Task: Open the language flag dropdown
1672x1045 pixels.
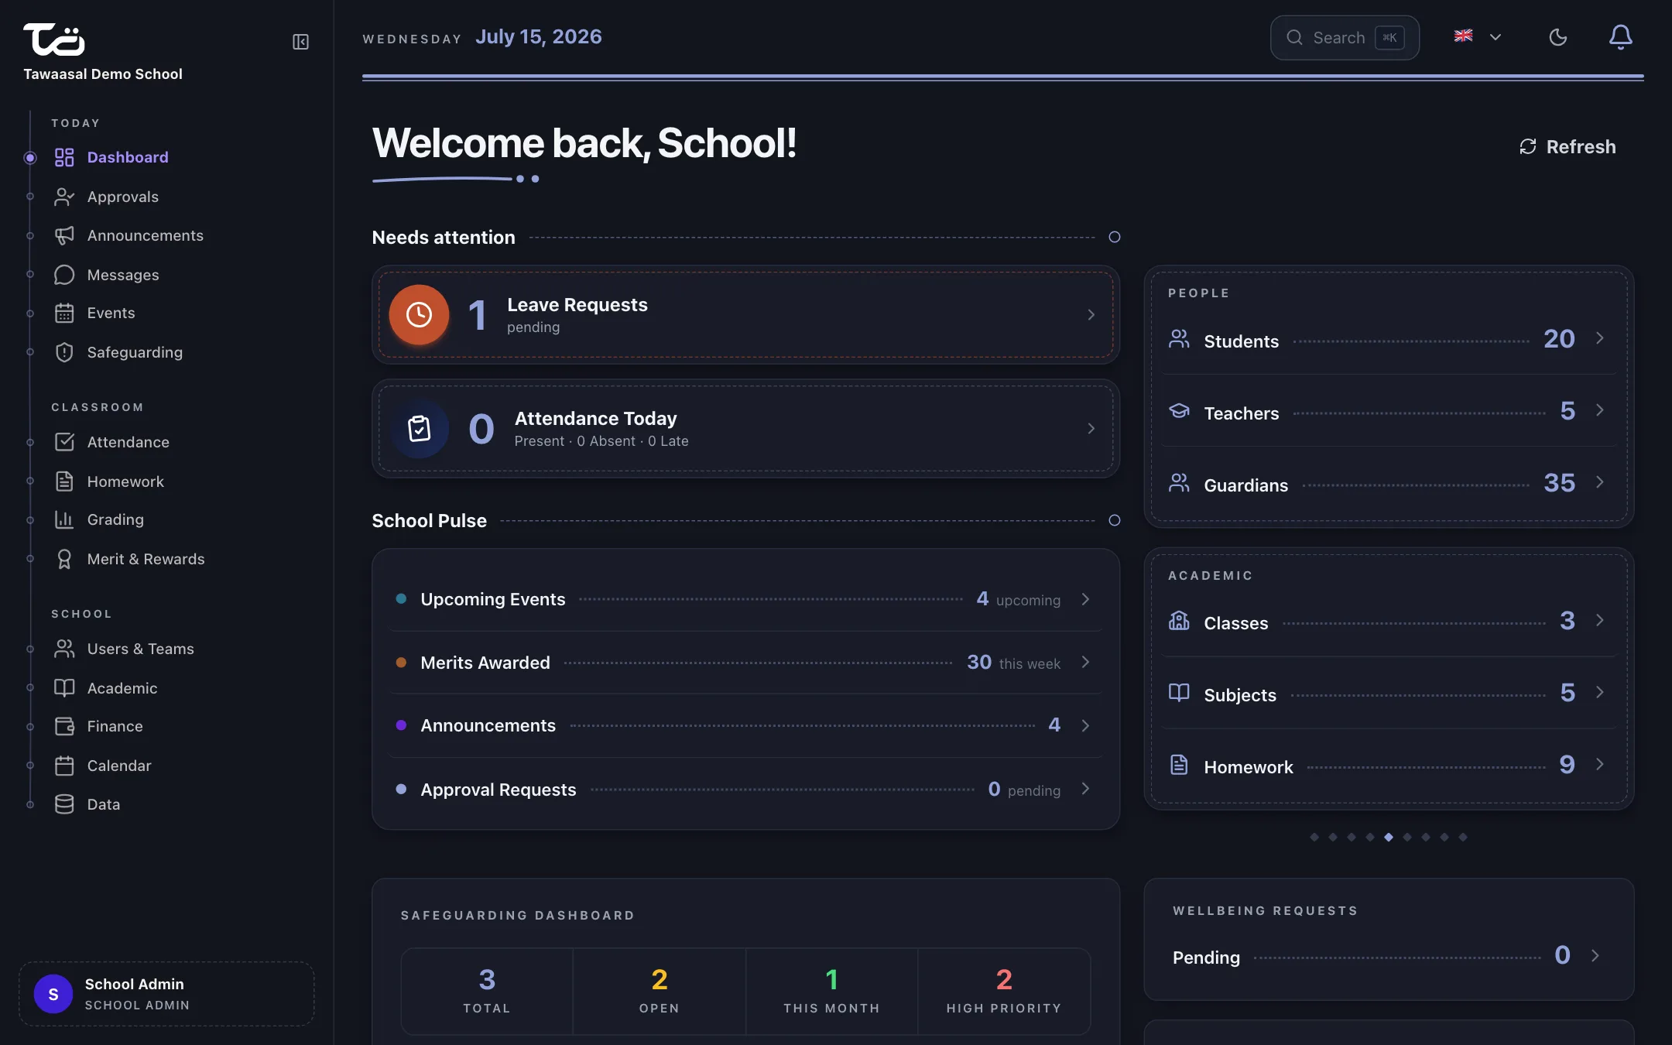Action: pyautogui.click(x=1478, y=36)
